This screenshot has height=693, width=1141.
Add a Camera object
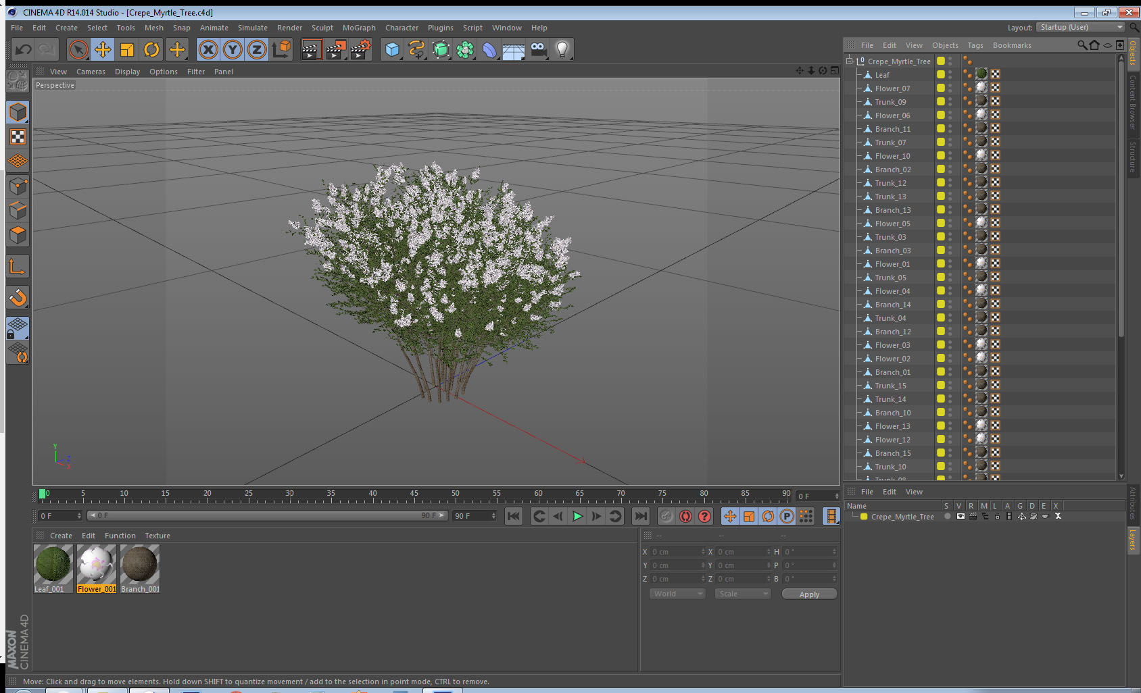538,49
